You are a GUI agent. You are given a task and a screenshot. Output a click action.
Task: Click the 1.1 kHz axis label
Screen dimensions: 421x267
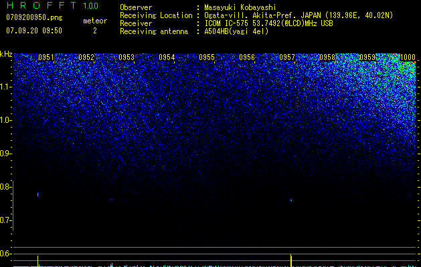[x=6, y=87]
